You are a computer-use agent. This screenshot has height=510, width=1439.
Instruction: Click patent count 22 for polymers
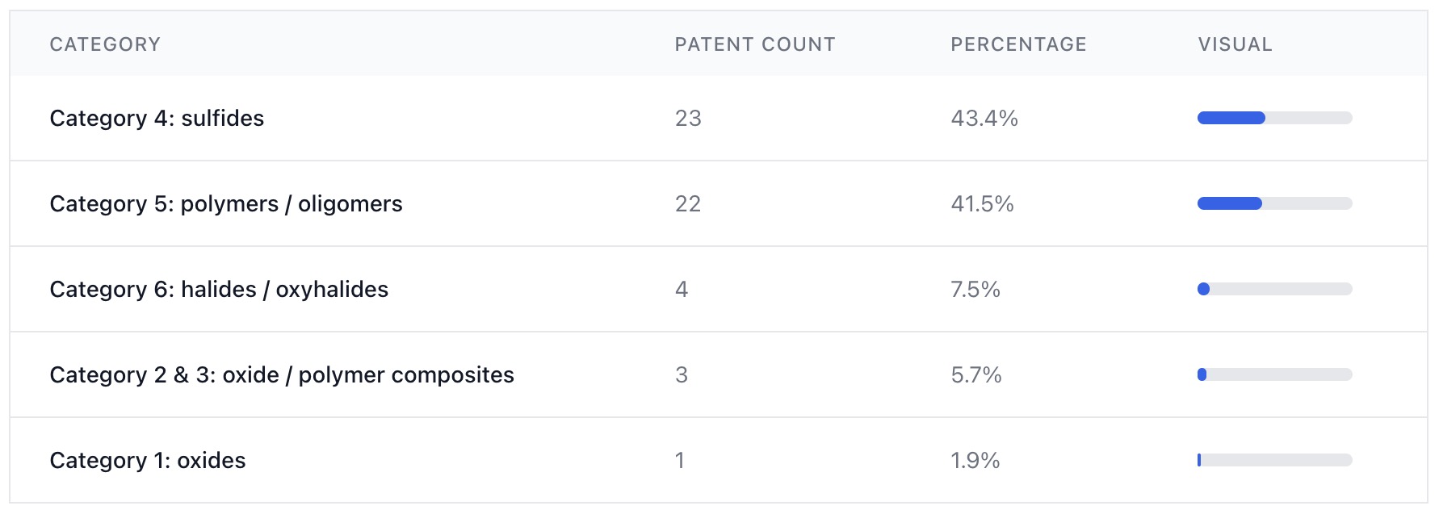[688, 204]
